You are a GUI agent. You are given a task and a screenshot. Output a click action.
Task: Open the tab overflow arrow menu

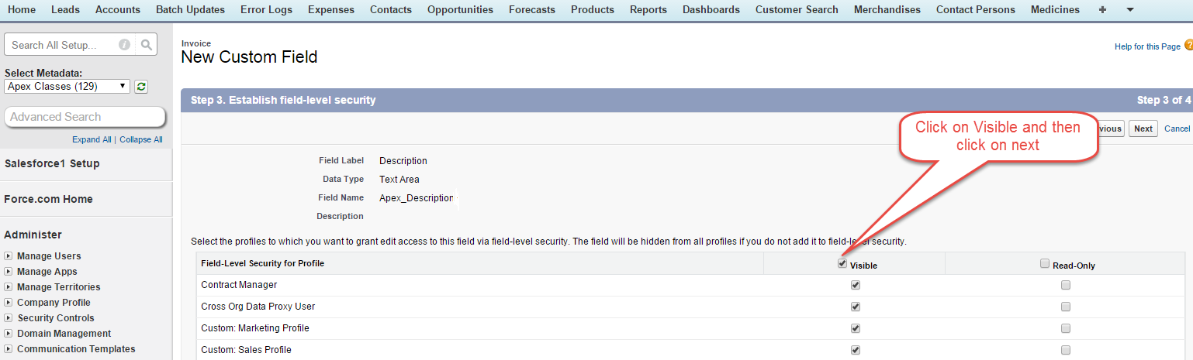tap(1130, 10)
